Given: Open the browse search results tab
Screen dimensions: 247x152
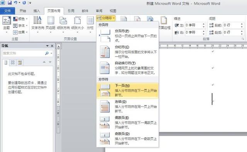Looking at the screenshot, I should (x=20, y=62).
